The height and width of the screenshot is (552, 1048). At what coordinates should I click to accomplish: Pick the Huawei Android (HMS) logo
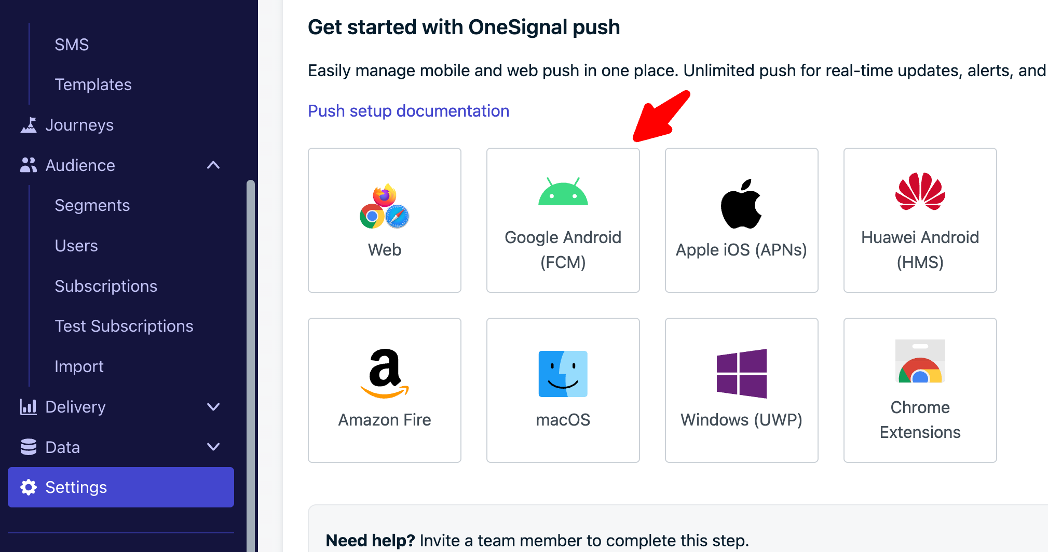click(x=920, y=192)
